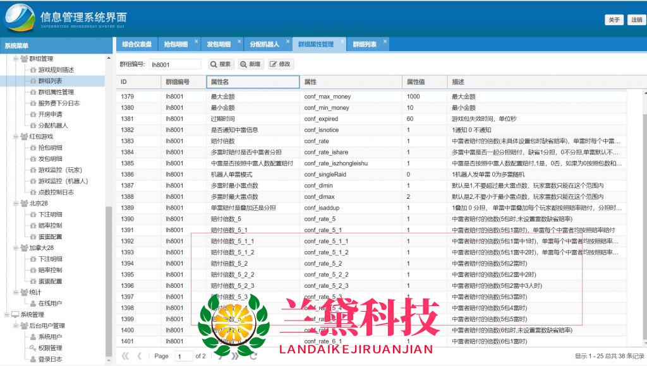
Task: Go to the first page of results
Action: 125,356
